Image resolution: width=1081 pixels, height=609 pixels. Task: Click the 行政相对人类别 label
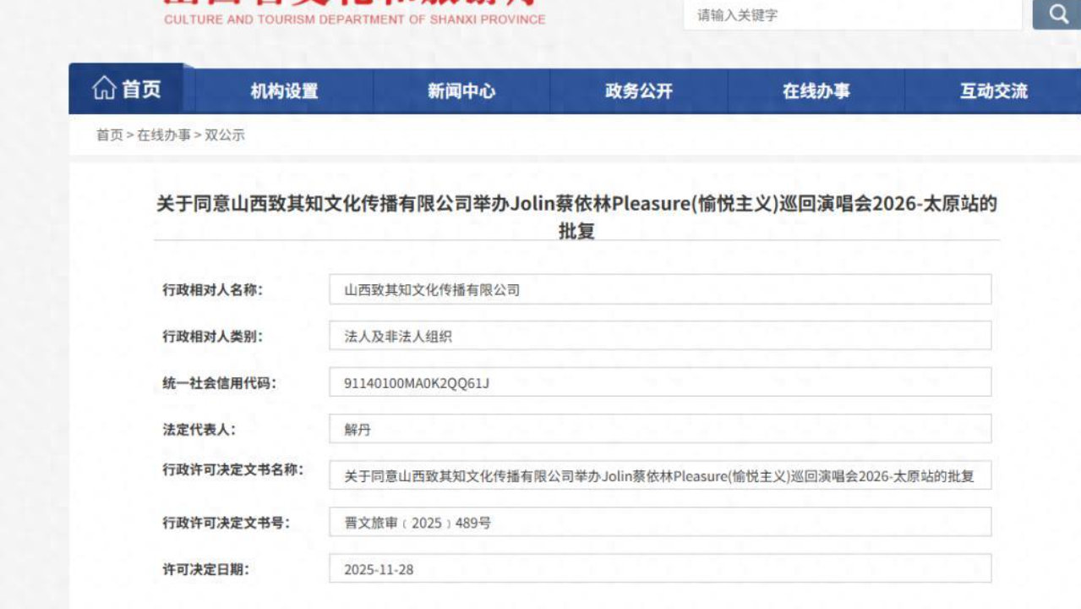click(x=212, y=336)
